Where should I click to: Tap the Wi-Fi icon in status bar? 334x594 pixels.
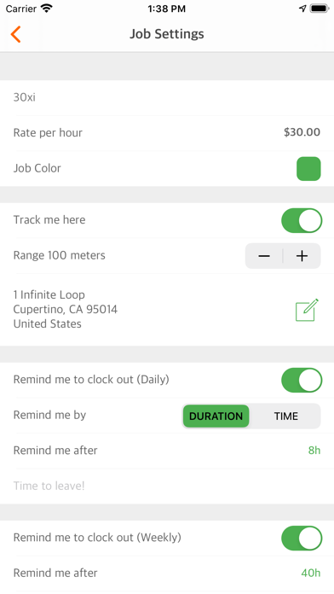pos(47,9)
